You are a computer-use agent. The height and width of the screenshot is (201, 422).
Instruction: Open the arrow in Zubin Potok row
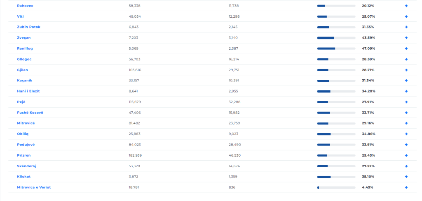click(406, 27)
